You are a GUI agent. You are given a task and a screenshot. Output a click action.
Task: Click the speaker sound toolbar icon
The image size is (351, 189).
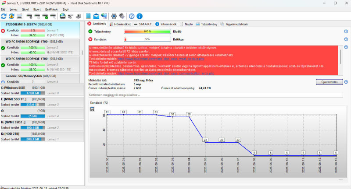coord(122,16)
